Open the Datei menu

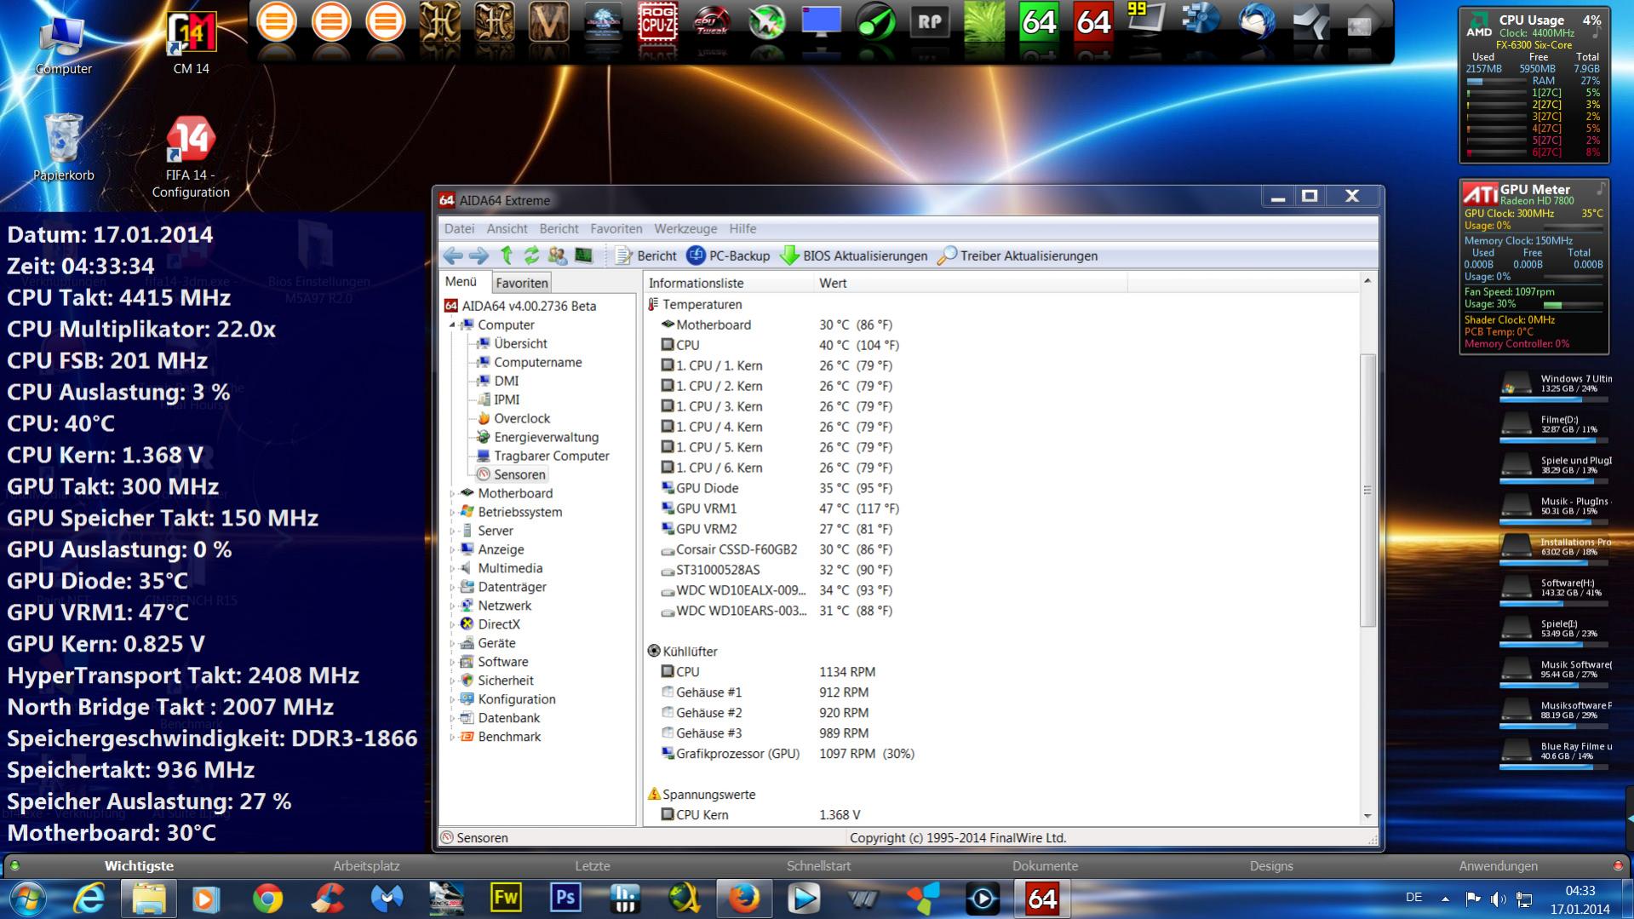[459, 228]
